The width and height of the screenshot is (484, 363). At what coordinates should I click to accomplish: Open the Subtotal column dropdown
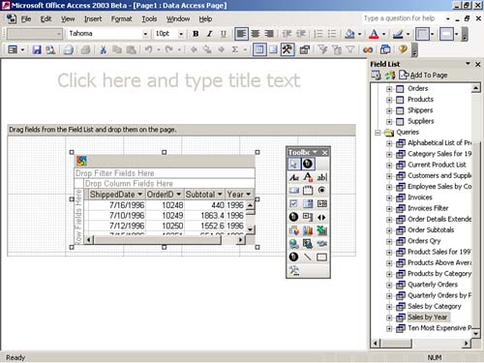tap(220, 195)
